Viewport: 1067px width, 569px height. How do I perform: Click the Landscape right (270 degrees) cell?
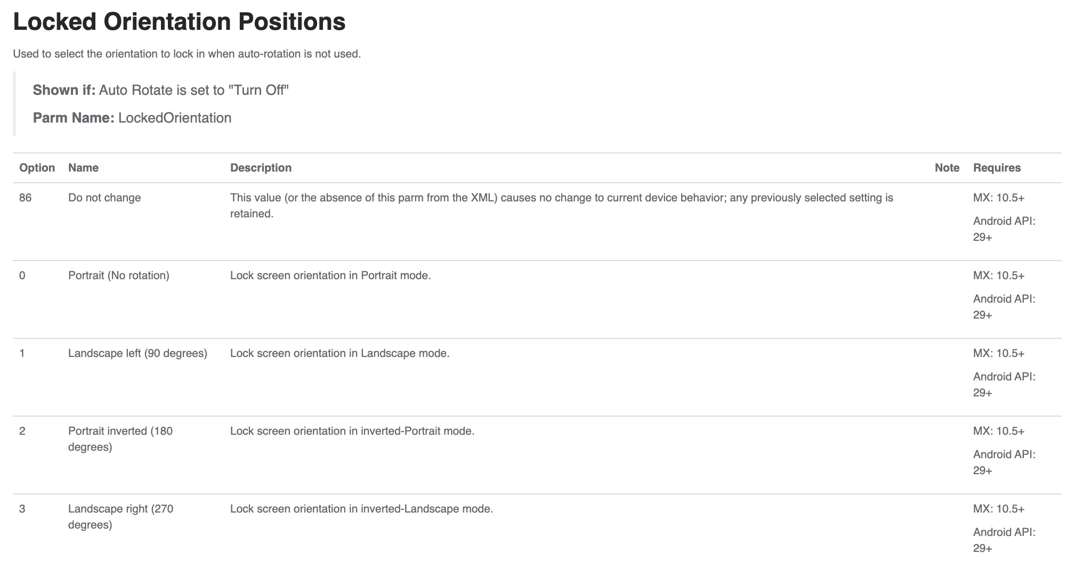click(120, 516)
